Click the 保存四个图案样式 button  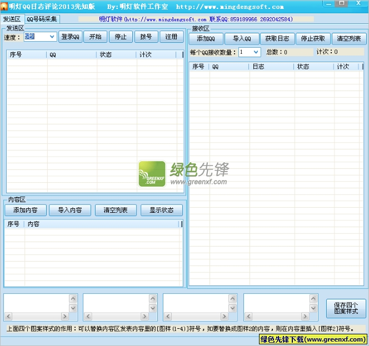click(346, 308)
